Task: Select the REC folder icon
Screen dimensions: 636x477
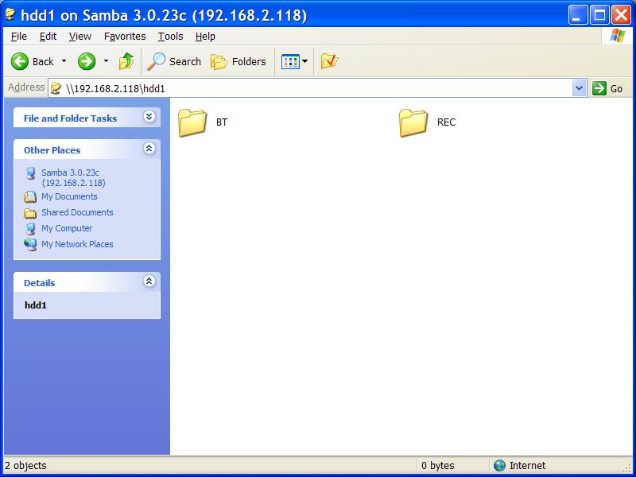Action: coord(413,122)
